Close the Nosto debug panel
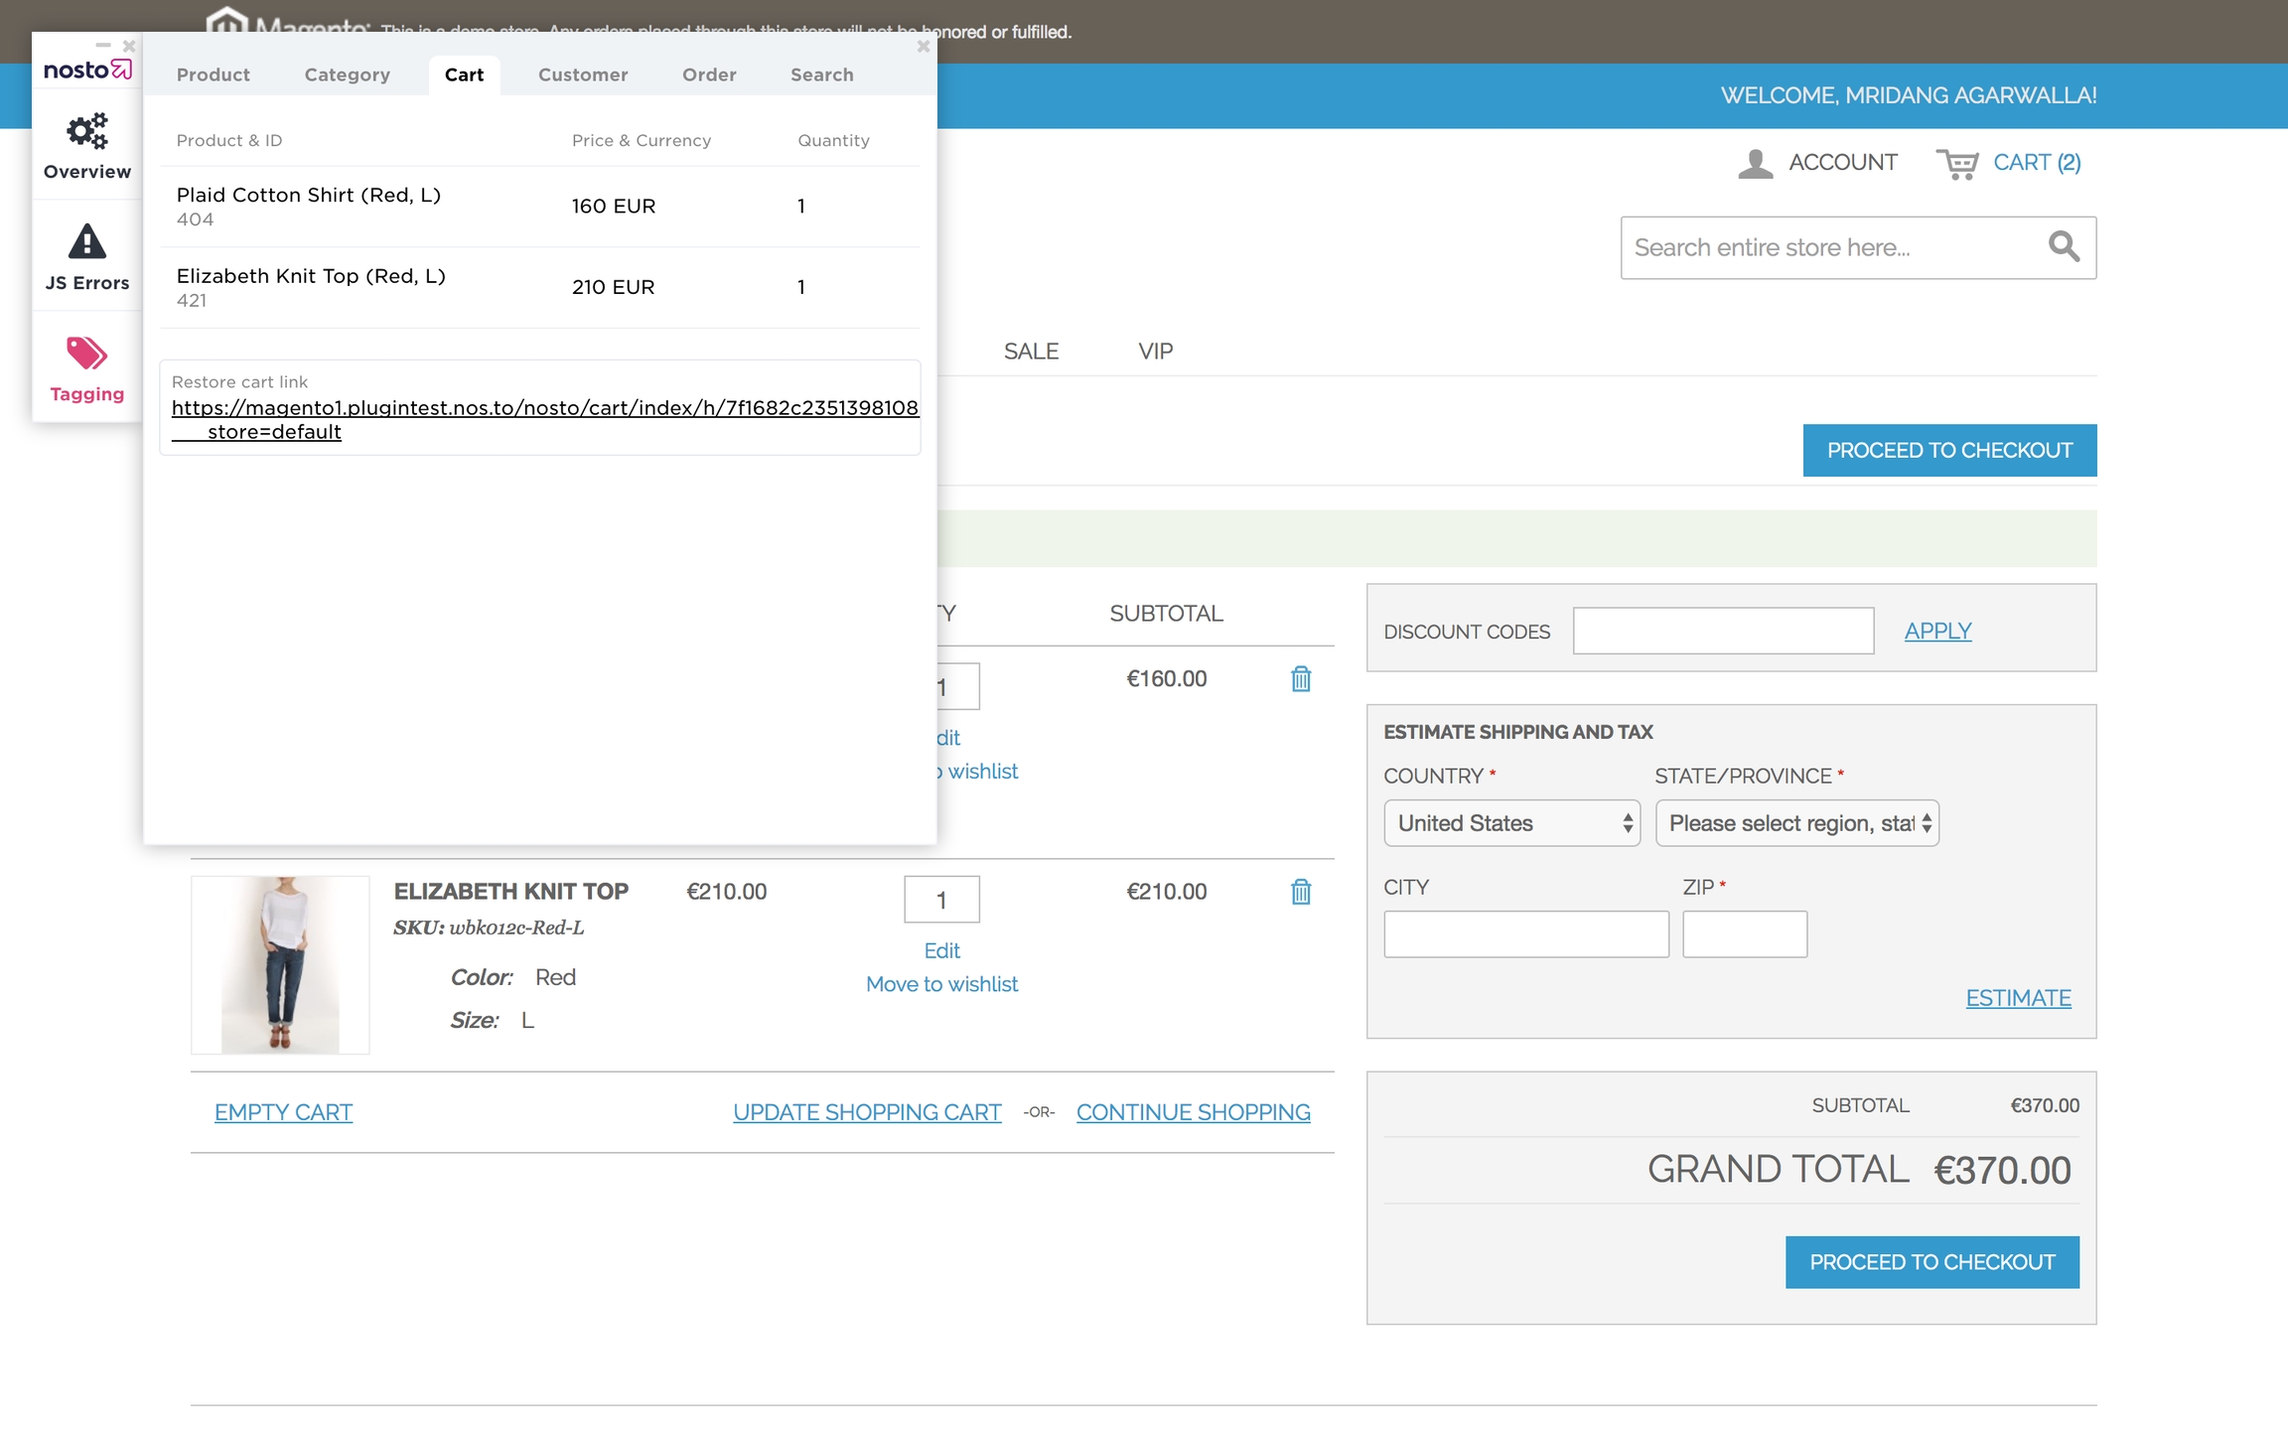The height and width of the screenshot is (1430, 2288). click(x=923, y=47)
